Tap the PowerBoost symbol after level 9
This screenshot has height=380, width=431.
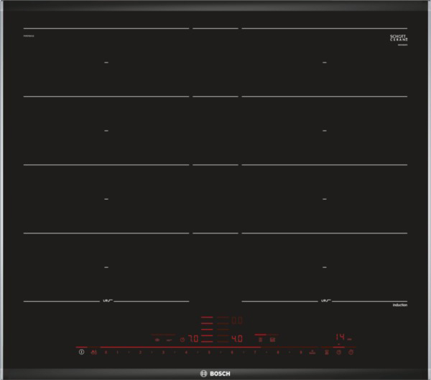click(312, 353)
